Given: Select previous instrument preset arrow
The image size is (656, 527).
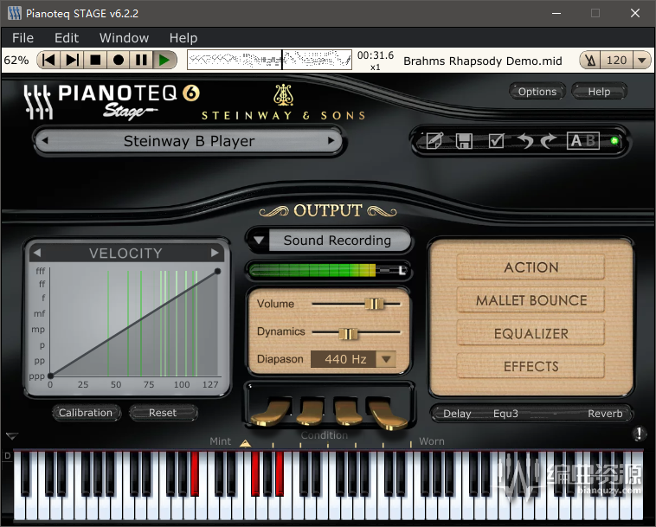Looking at the screenshot, I should tap(45, 141).
